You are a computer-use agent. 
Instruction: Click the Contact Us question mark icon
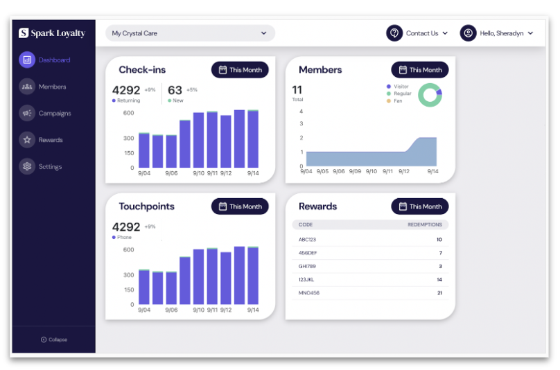(394, 33)
